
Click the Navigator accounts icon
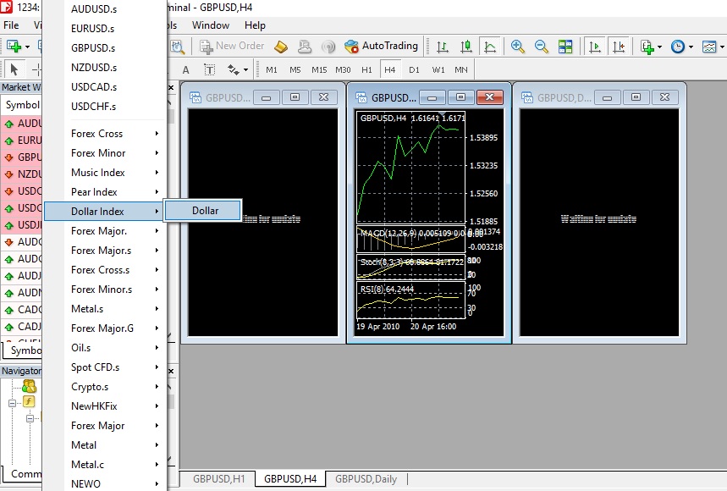(30, 386)
